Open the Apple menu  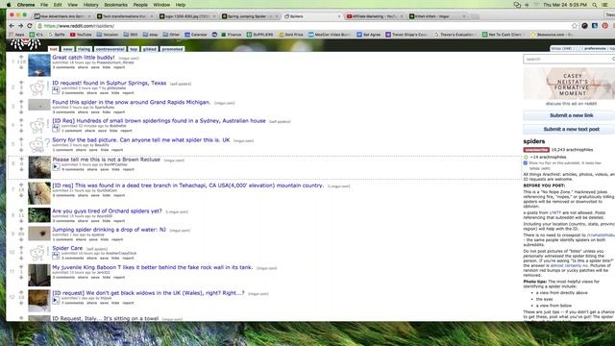[x=9, y=5]
